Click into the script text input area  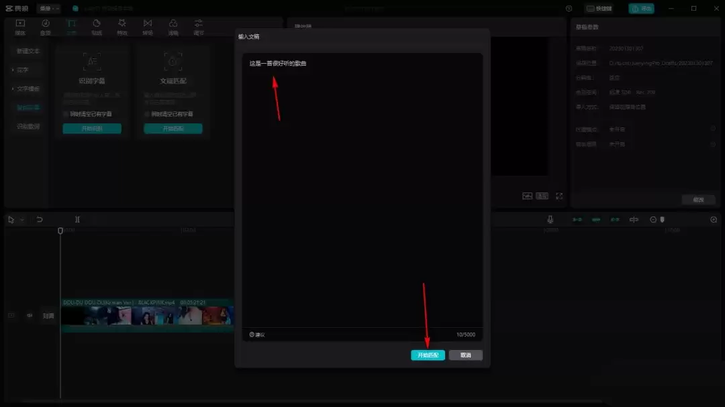[x=362, y=188]
